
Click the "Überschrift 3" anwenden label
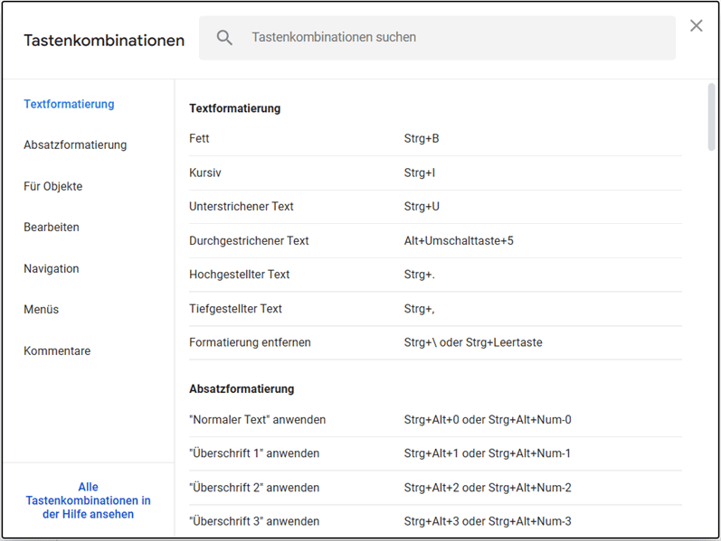pyautogui.click(x=254, y=522)
